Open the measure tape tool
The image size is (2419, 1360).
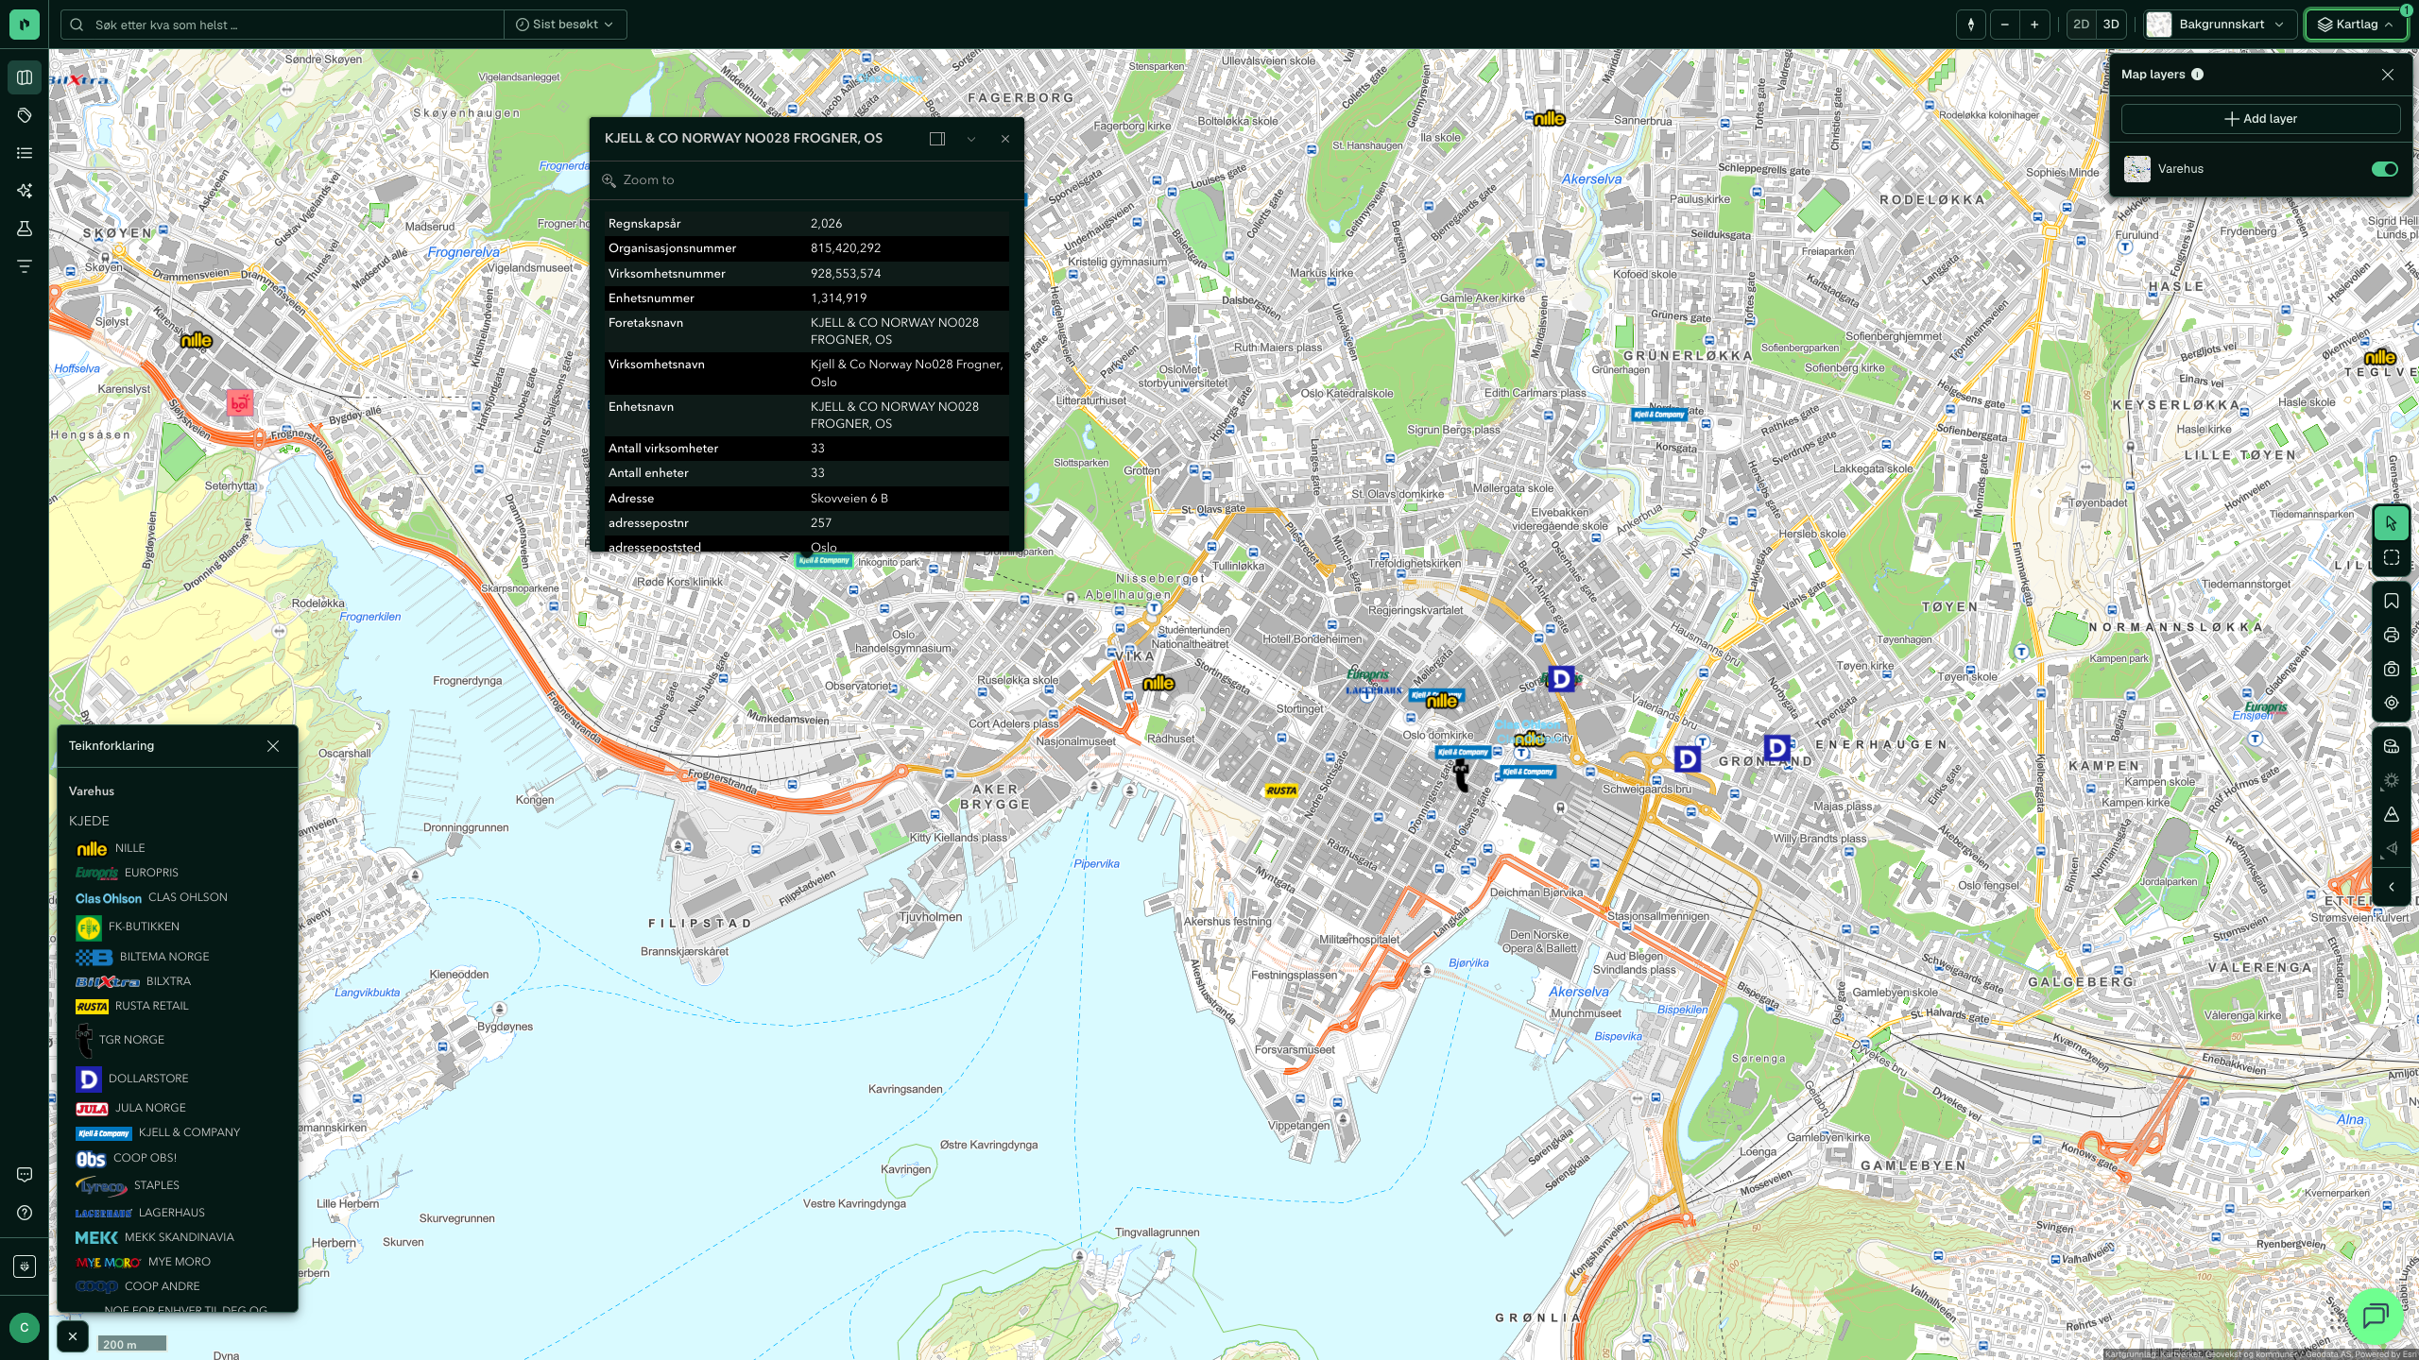pos(2392,747)
